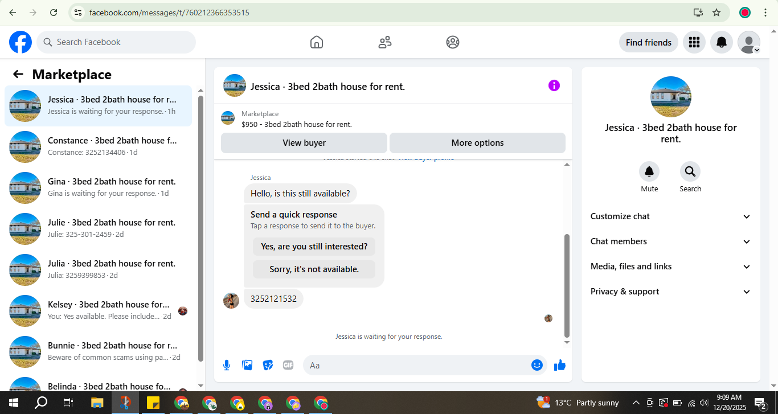
Task: Open the emoji picker in message box
Action: [x=537, y=365]
